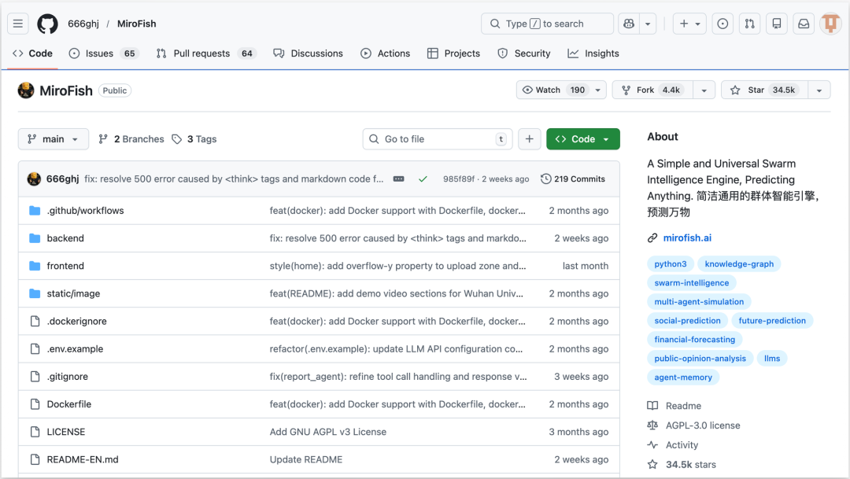Viewport: 850px width, 479px height.
Task: Click the GitHub logo home icon
Action: pos(48,24)
